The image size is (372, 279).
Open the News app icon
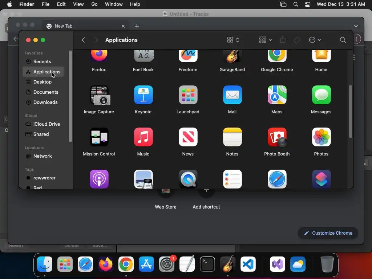[x=188, y=137]
